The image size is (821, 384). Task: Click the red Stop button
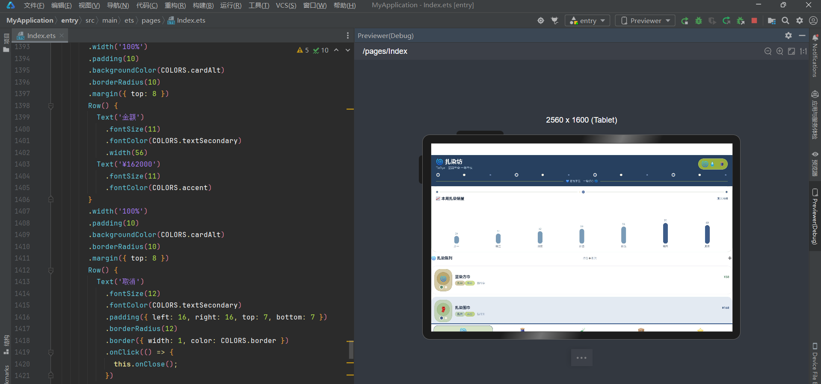click(x=754, y=21)
